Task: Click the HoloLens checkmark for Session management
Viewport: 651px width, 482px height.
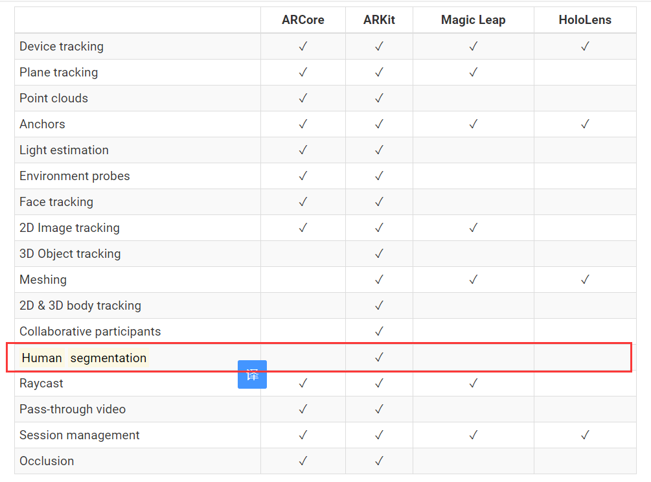Action: (585, 435)
